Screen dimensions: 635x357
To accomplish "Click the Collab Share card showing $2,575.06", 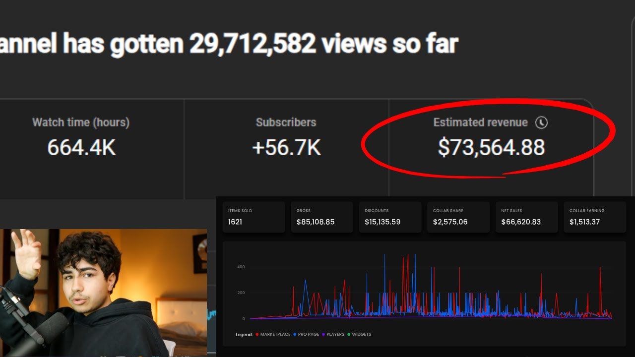I will 458,217.
